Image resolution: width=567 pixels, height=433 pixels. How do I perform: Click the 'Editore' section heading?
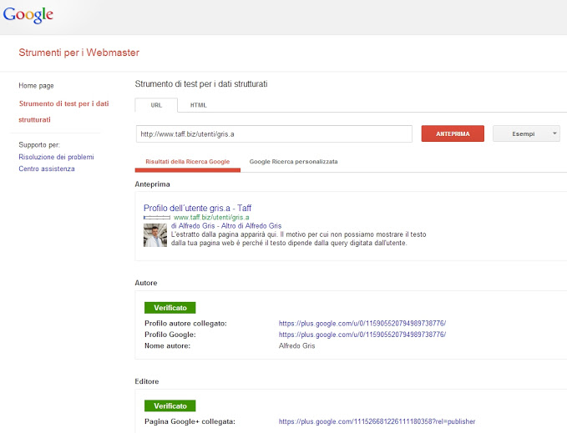147,381
